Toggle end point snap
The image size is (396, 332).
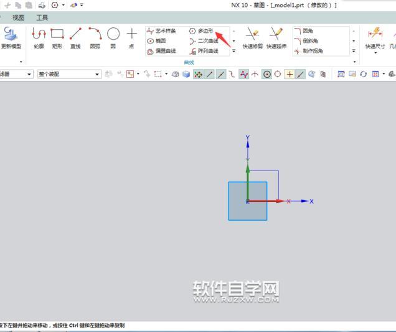209,74
